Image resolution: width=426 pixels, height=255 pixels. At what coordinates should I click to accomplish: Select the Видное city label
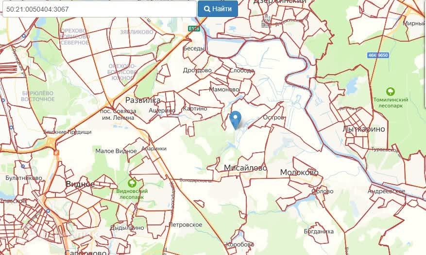point(80,184)
